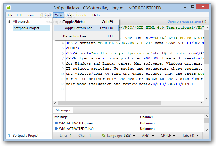217x147 pixels.
Task: Click the project icon in bottom status bar
Action: pyautogui.click(x=9, y=136)
